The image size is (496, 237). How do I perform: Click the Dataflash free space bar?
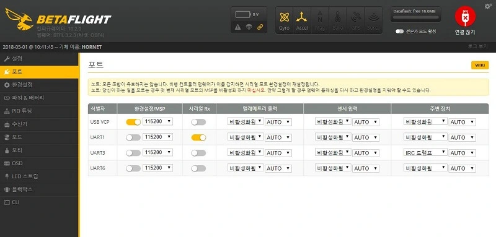(x=415, y=17)
